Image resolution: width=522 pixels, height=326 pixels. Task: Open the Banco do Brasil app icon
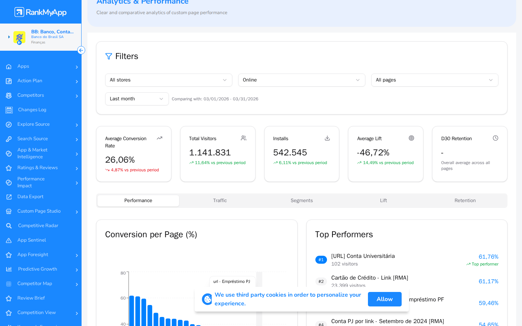(19, 37)
